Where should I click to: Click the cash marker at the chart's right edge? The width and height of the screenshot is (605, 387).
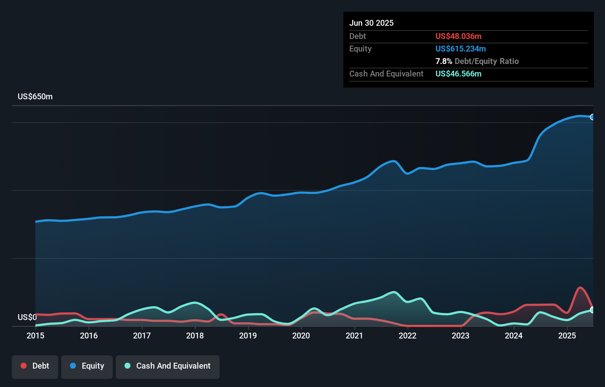(x=592, y=310)
